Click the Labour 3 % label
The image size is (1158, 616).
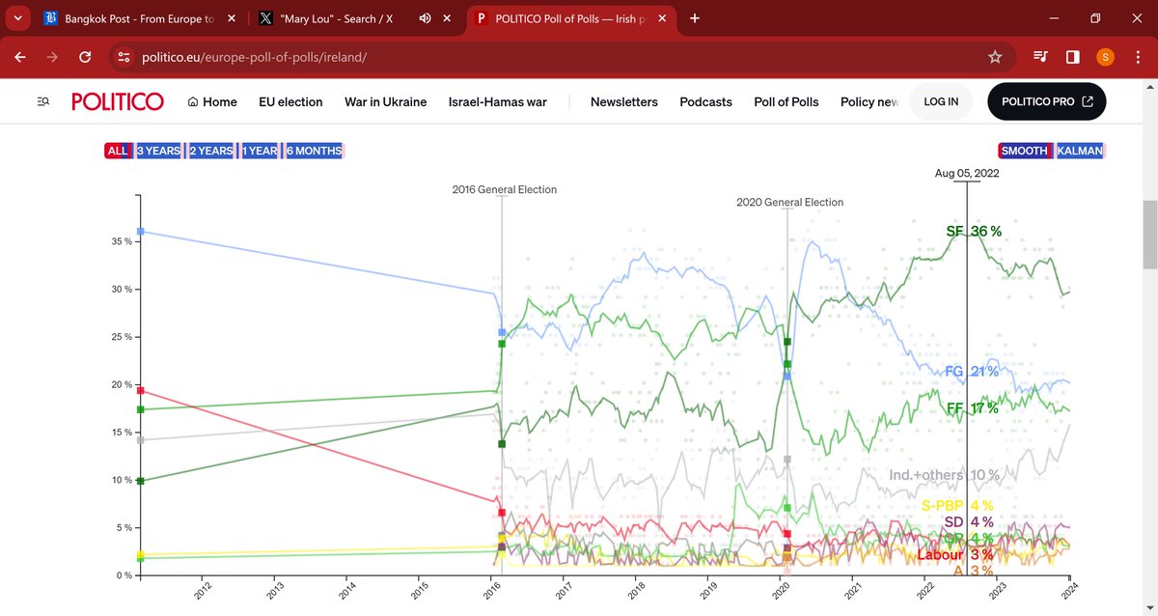[954, 554]
